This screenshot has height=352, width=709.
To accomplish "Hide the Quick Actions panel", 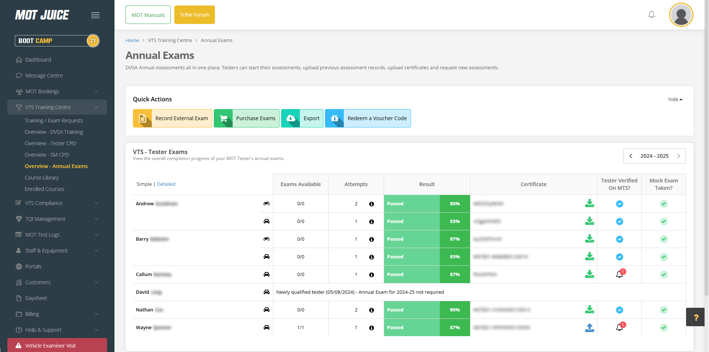I will coord(675,100).
